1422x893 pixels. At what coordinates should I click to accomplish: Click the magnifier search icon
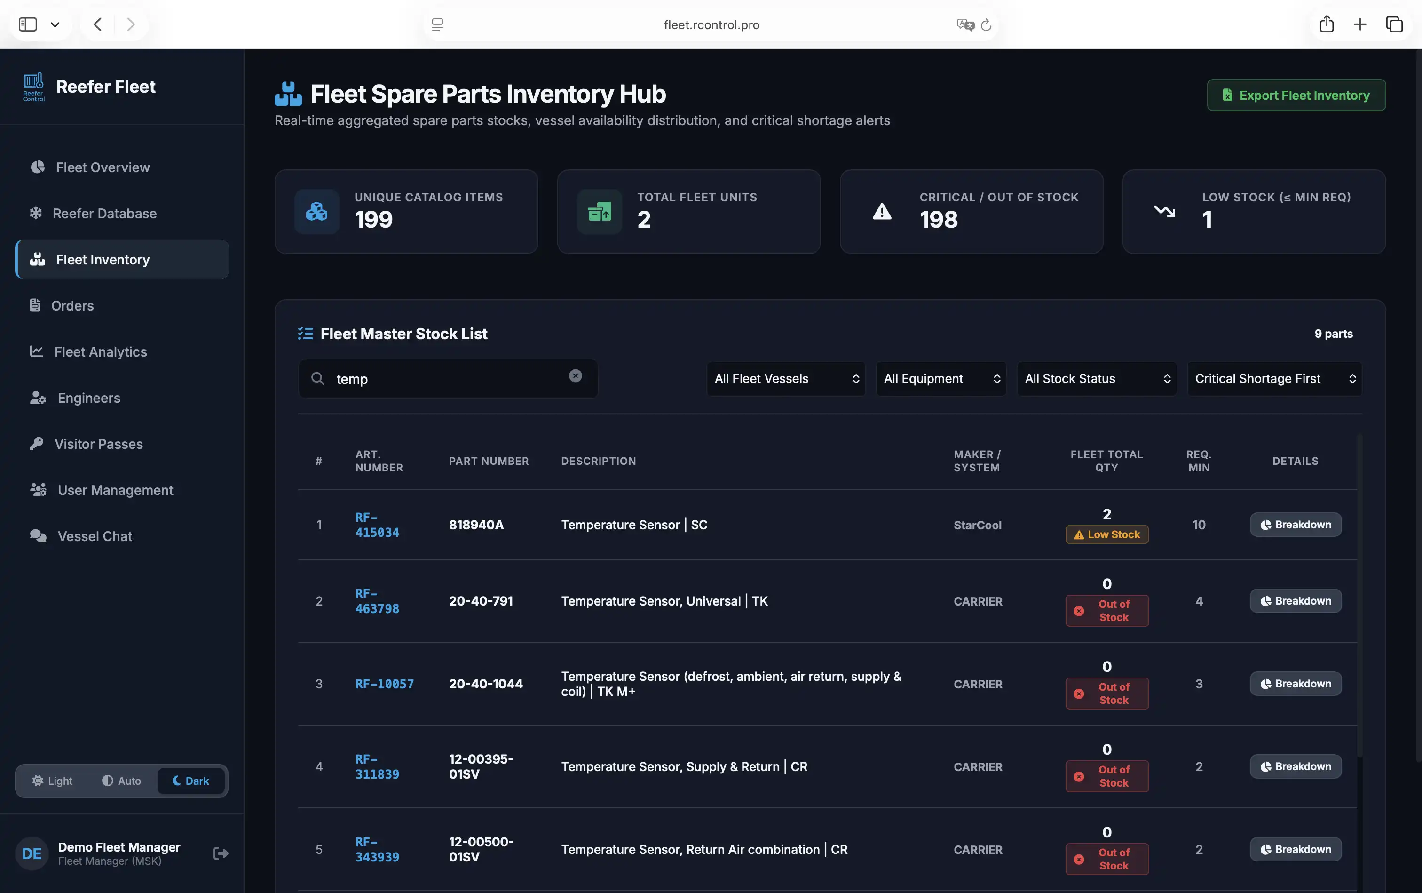click(317, 379)
